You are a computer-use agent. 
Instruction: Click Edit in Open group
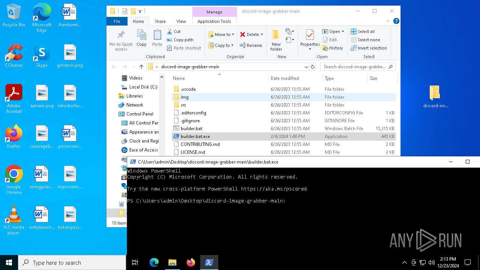point(330,40)
